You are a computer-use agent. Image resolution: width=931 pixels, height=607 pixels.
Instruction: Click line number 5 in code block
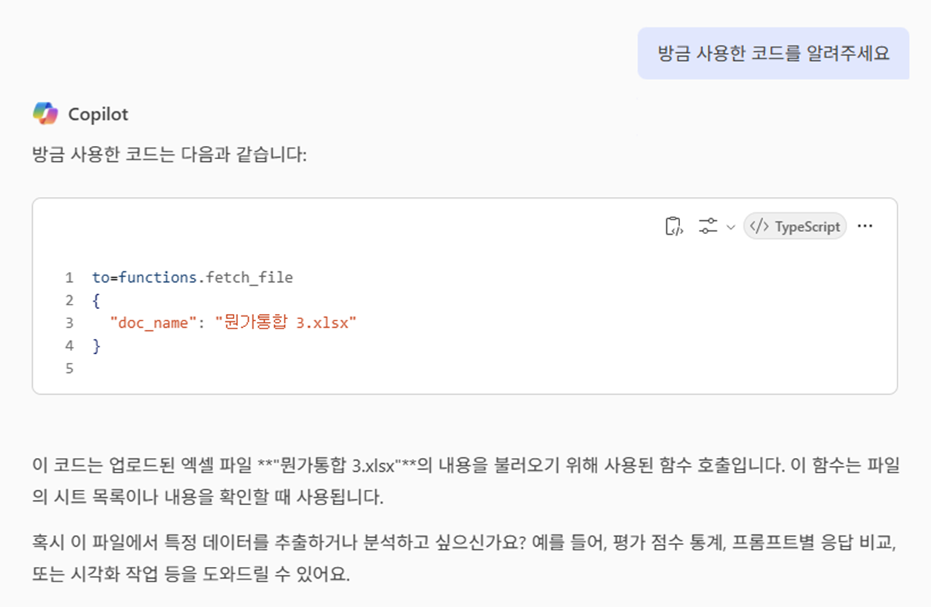70,369
